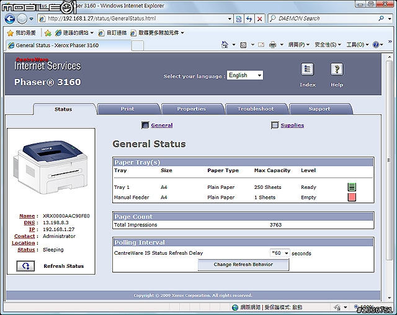Open the 建議的網站 favorites link
This screenshot has width=397, height=315.
point(74,33)
